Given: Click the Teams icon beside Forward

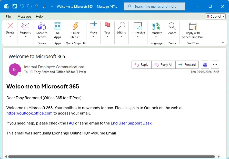Looking at the screenshot, I should 205,65.
